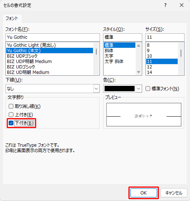Confirm with the OK button
190x201 pixels.
144,193
